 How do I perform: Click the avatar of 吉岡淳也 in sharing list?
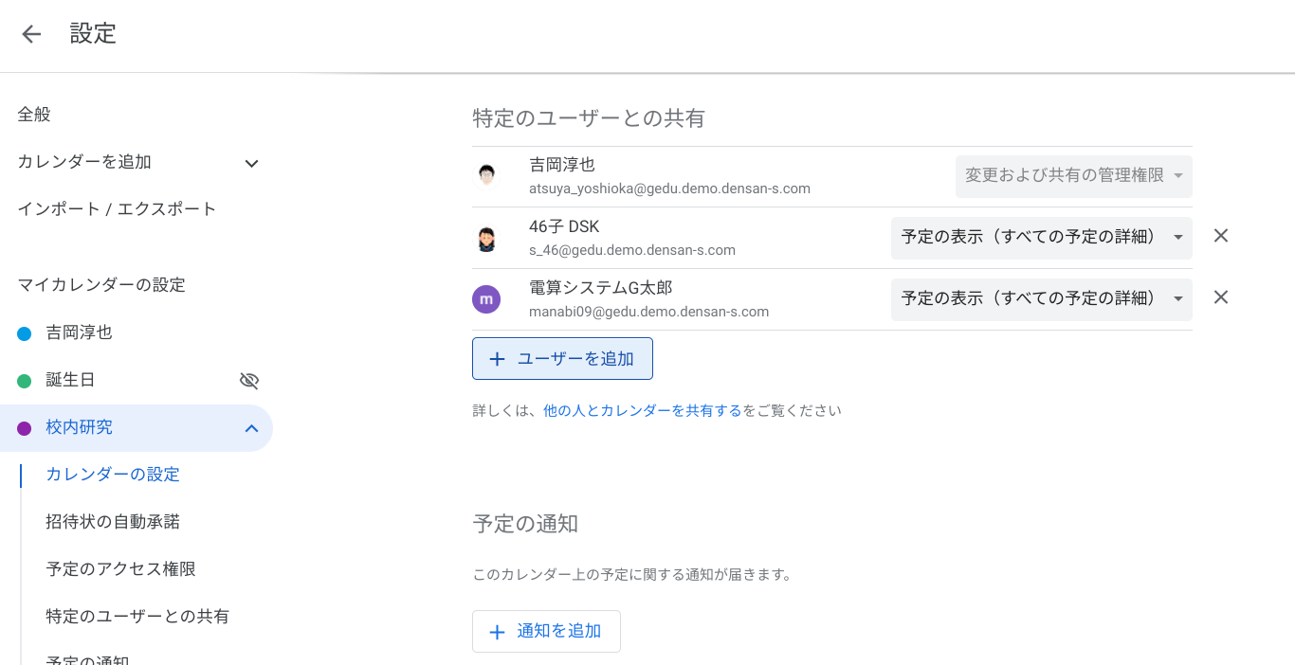(x=486, y=176)
